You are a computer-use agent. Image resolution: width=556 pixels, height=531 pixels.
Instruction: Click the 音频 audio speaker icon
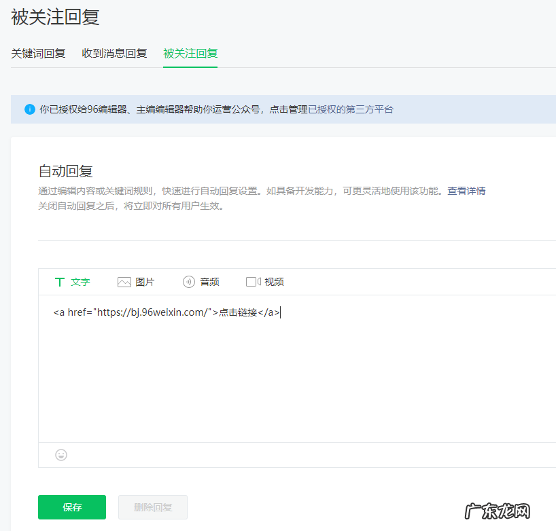click(x=188, y=281)
